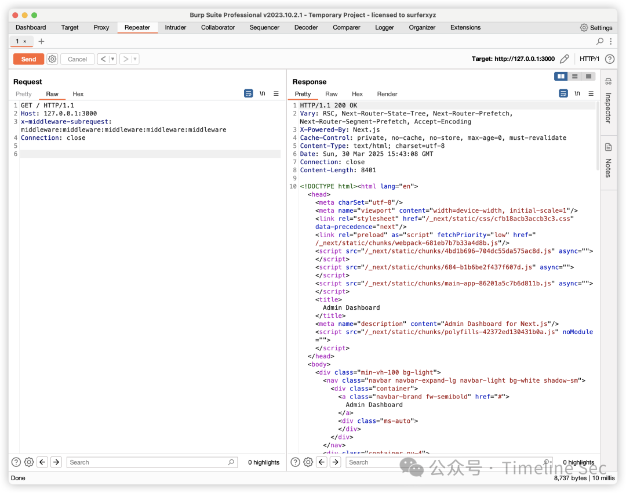The width and height of the screenshot is (626, 493).
Task: Switch to the Intruder tab
Action: click(175, 27)
